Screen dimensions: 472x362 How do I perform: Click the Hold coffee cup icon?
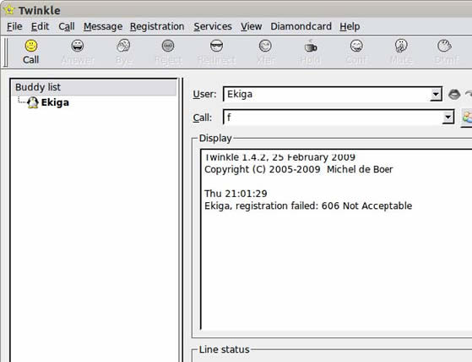point(310,47)
